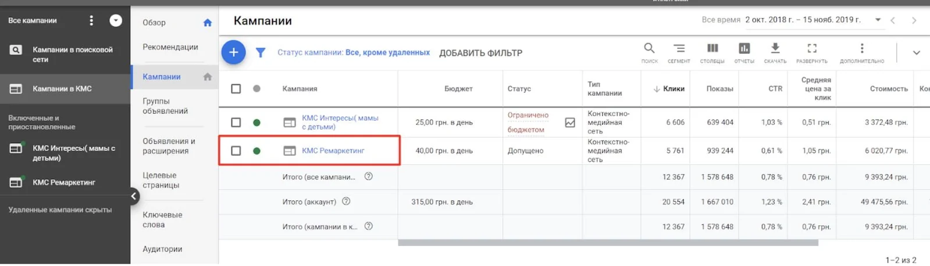Sort by the CTR column header

(775, 89)
